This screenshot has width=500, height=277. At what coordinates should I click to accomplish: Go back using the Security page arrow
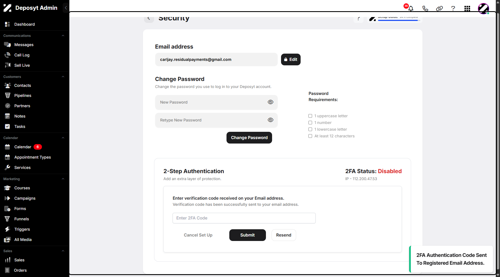(149, 18)
